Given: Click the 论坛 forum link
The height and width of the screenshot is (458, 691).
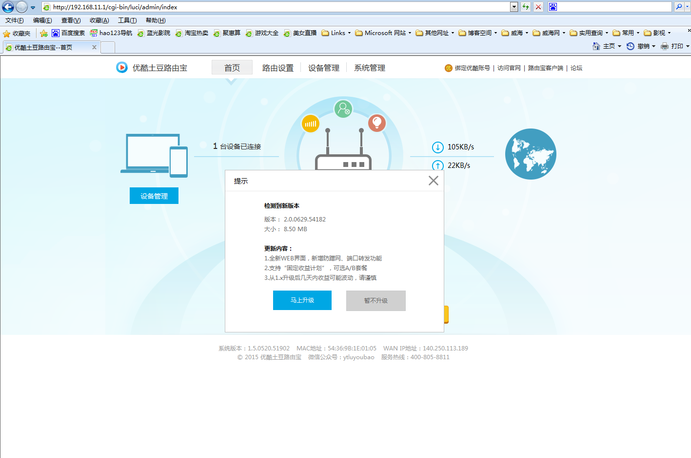Looking at the screenshot, I should coord(576,68).
